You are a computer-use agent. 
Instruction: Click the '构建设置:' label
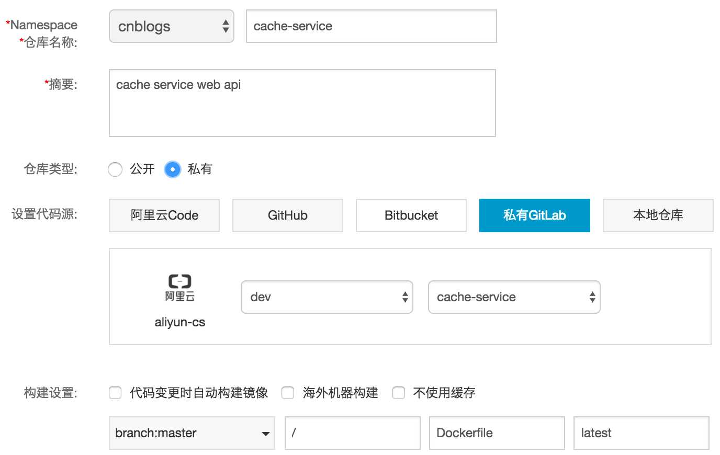point(50,393)
